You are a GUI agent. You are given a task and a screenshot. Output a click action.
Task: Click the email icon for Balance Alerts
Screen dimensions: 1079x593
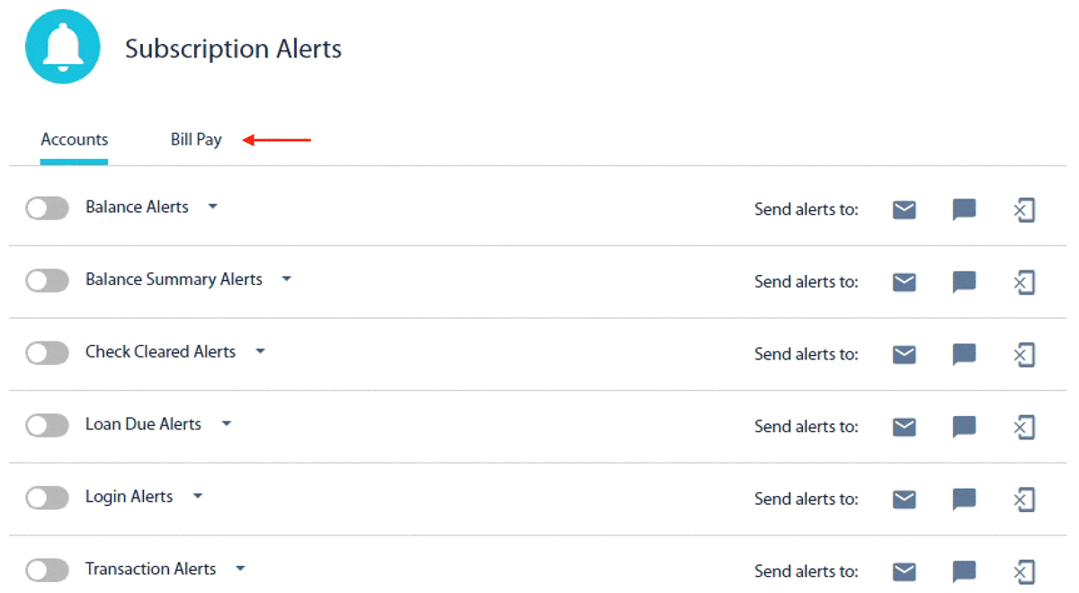[904, 209]
